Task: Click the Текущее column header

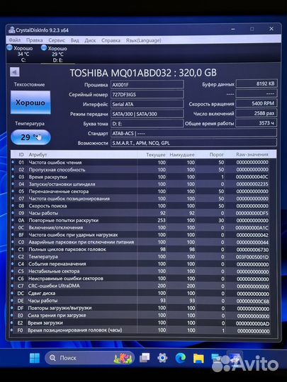Action: [x=156, y=154]
